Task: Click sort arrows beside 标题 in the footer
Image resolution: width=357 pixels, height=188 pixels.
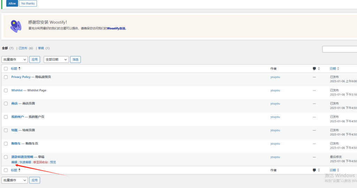Action: 20,170
